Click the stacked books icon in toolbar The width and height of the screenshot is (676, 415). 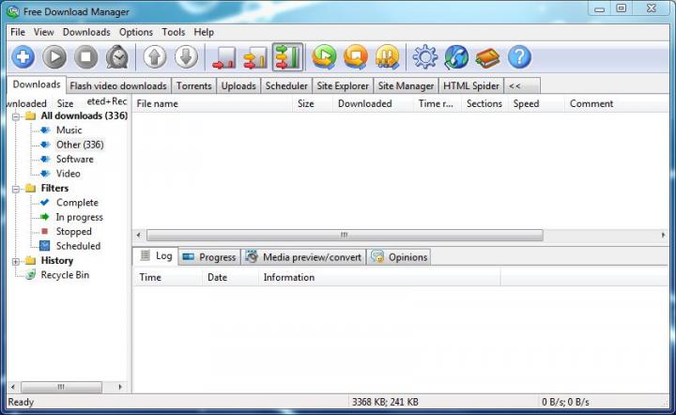487,57
